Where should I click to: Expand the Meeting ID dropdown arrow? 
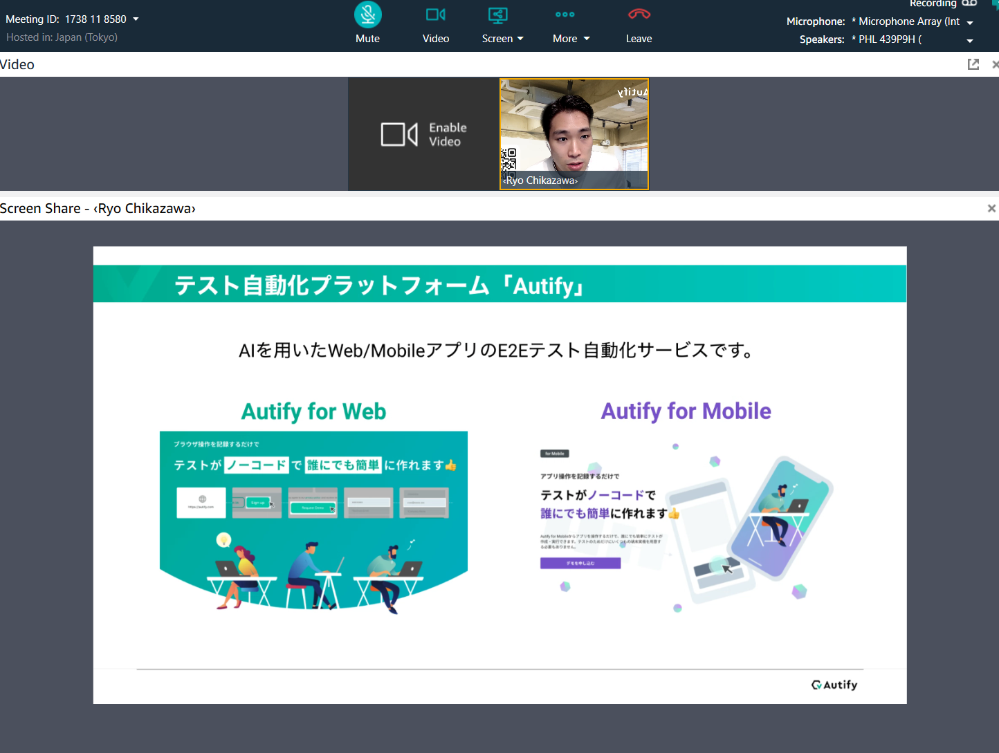[136, 19]
